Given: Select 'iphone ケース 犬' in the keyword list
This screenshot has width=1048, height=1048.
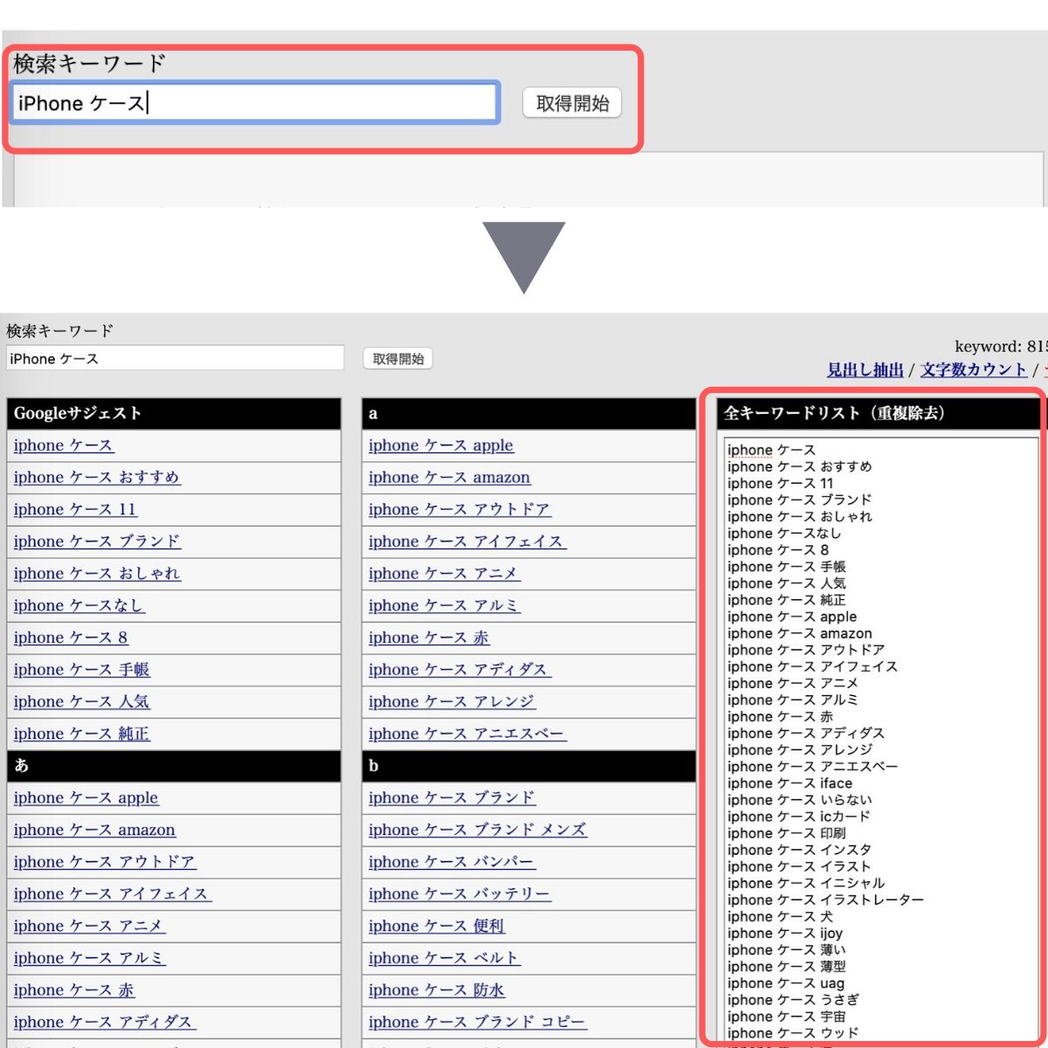Looking at the screenshot, I should [x=780, y=916].
